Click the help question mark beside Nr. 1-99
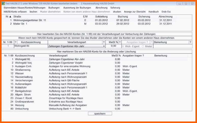Screen dimensions: 197x123 (16, 42)
